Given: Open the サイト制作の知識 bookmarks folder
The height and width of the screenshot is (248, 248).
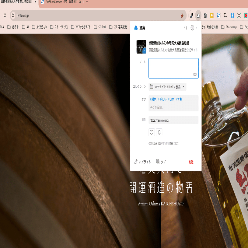Looking at the screenshot, I should tap(210, 27).
